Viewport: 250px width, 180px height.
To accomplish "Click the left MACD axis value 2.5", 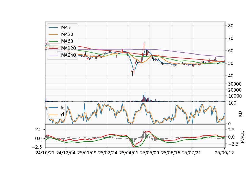I will click(x=39, y=130).
